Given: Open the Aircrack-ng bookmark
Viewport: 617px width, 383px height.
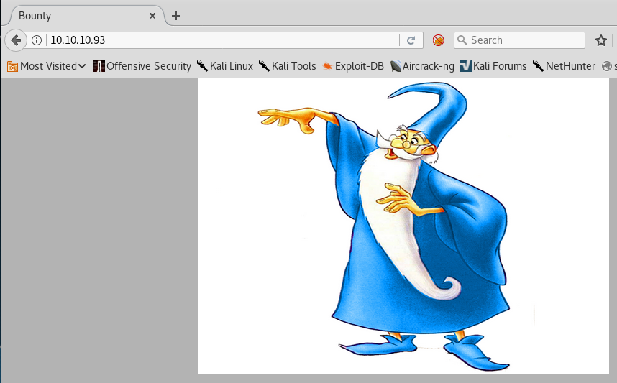Looking at the screenshot, I should 422,66.
